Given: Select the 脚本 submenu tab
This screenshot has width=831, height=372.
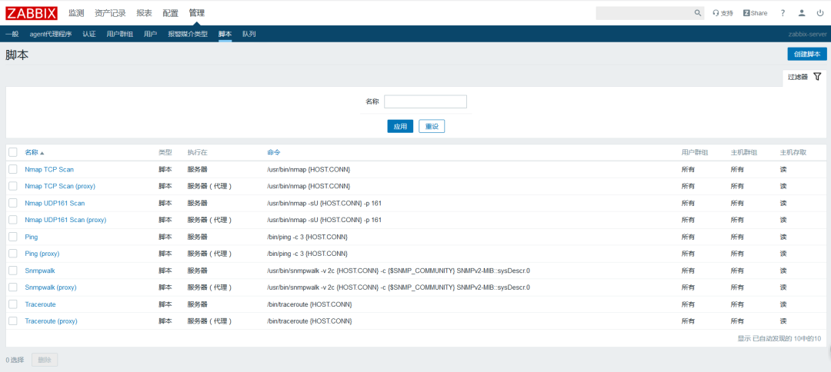Looking at the screenshot, I should click(225, 34).
